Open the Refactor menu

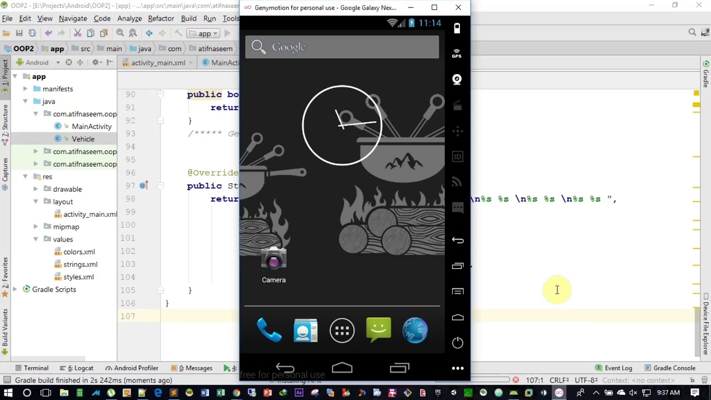[161, 18]
